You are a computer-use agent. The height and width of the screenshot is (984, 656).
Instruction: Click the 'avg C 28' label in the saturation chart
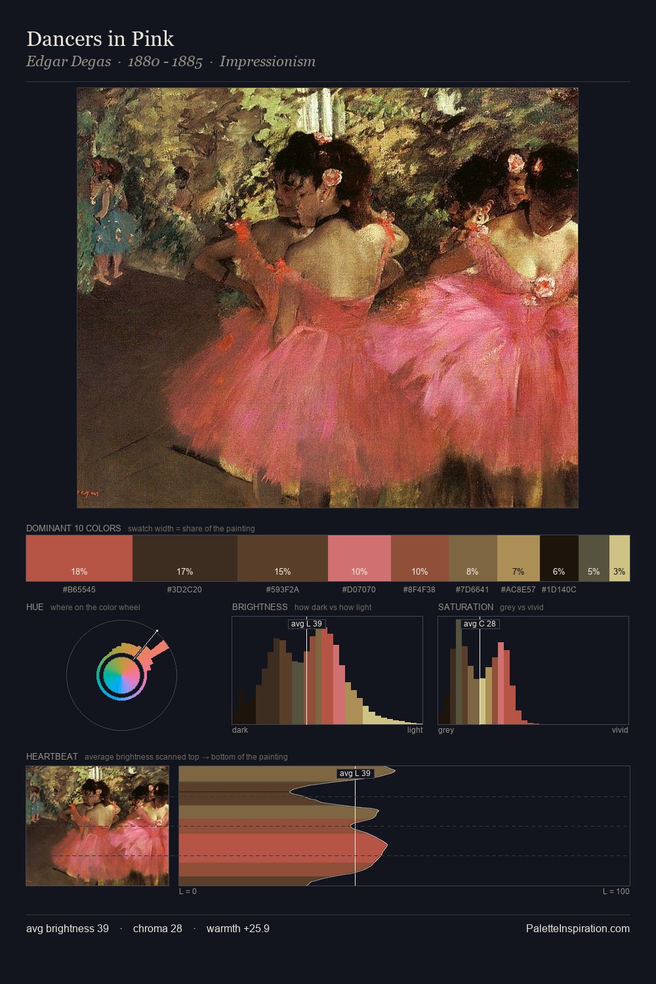pos(480,624)
